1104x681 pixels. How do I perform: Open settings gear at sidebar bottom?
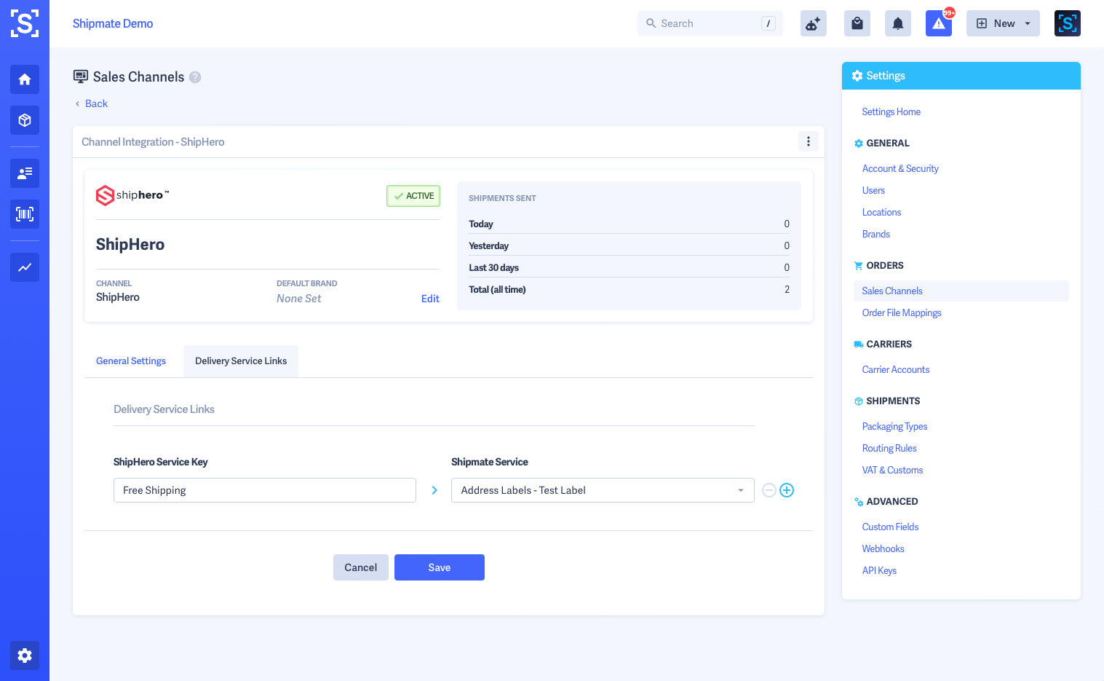[x=25, y=656]
